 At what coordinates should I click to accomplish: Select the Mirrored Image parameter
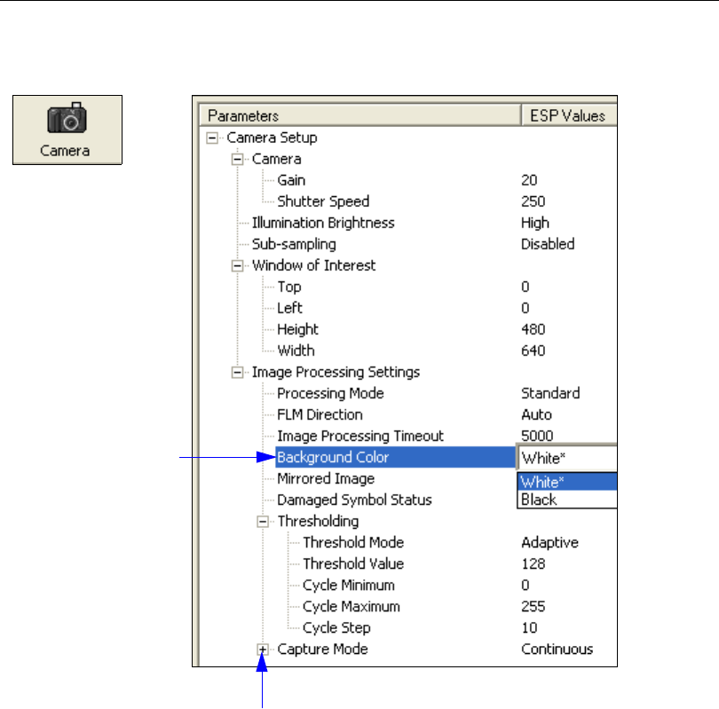point(326,478)
